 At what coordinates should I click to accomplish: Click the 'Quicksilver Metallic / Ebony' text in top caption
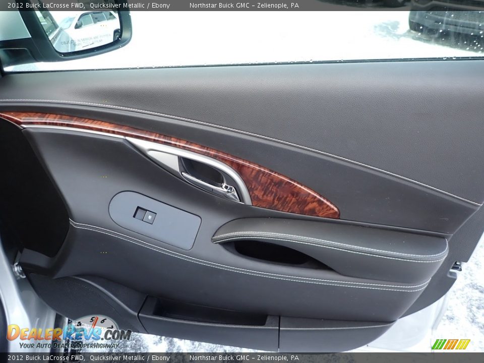pos(130,5)
